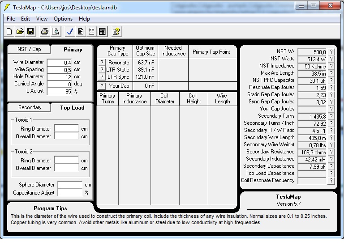Click help button beside Secondary Wire Weight
Image resolution: width=344 pixels, height=246 pixels.
click(331, 145)
